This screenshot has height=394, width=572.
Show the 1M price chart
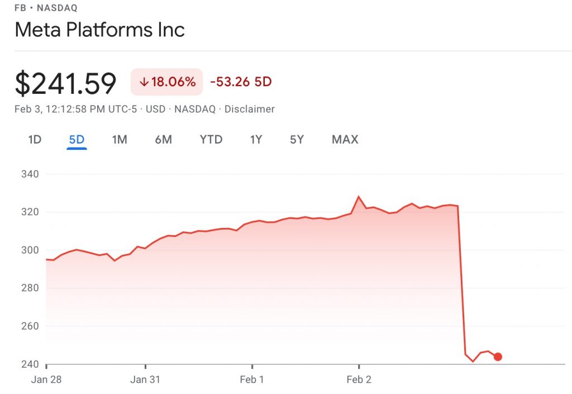coord(120,140)
